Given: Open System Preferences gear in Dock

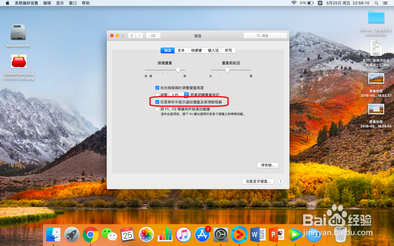Looking at the screenshot, I should tap(221, 235).
